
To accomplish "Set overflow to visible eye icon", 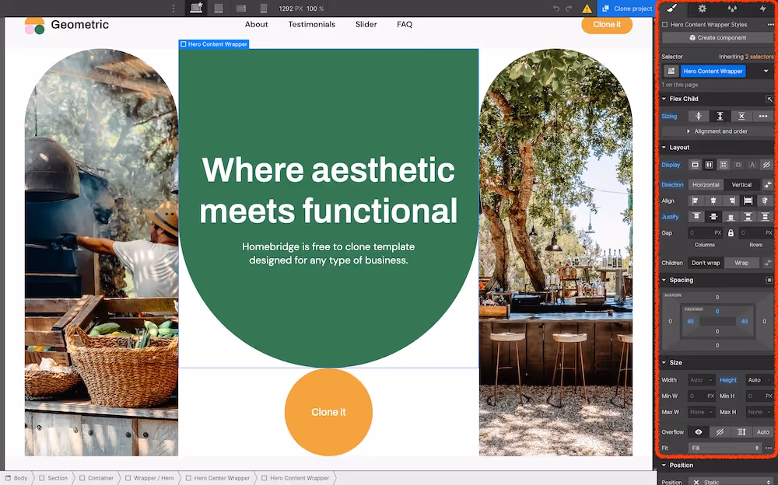I will (698, 432).
